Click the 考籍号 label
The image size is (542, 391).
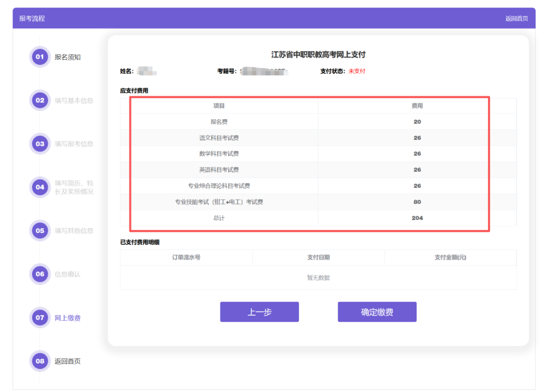click(x=227, y=71)
